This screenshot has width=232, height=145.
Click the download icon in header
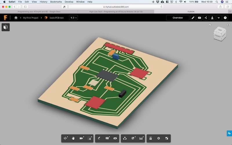(x=212, y=18)
